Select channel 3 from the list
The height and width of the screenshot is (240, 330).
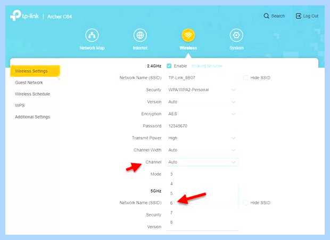pyautogui.click(x=202, y=174)
